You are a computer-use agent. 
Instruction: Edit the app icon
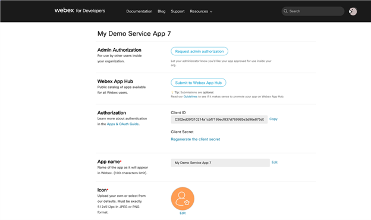(183, 213)
